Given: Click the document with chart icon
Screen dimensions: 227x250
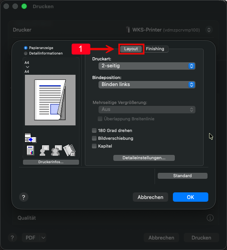Looking at the screenshot, I should pos(30,150).
